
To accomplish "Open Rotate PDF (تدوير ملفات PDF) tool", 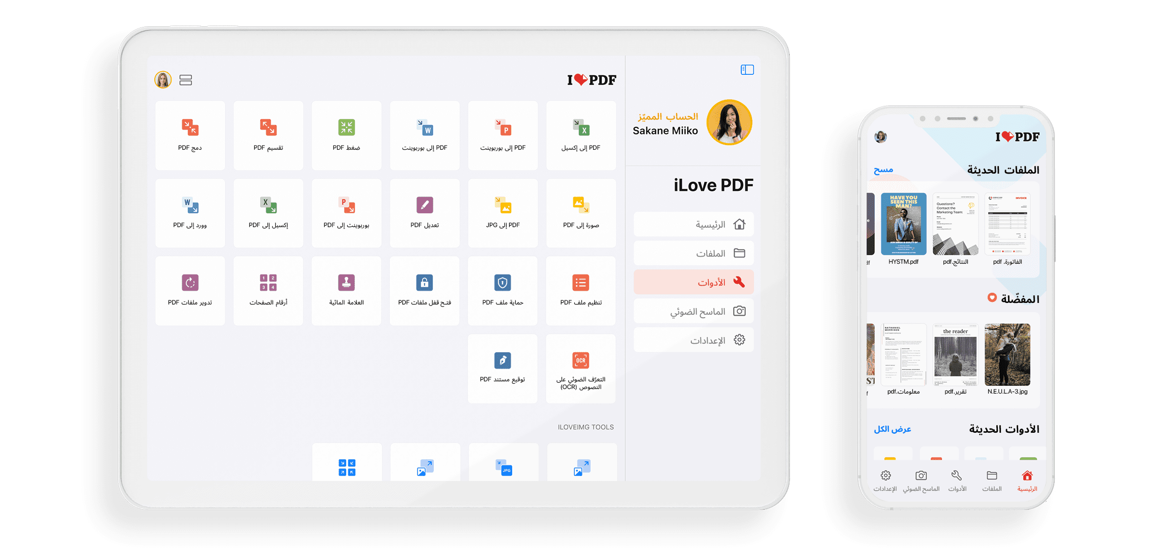I will tap(190, 291).
